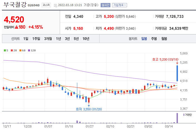
Task: Click the 최고 5,200 (03/18) chart label
Action: [165, 59]
